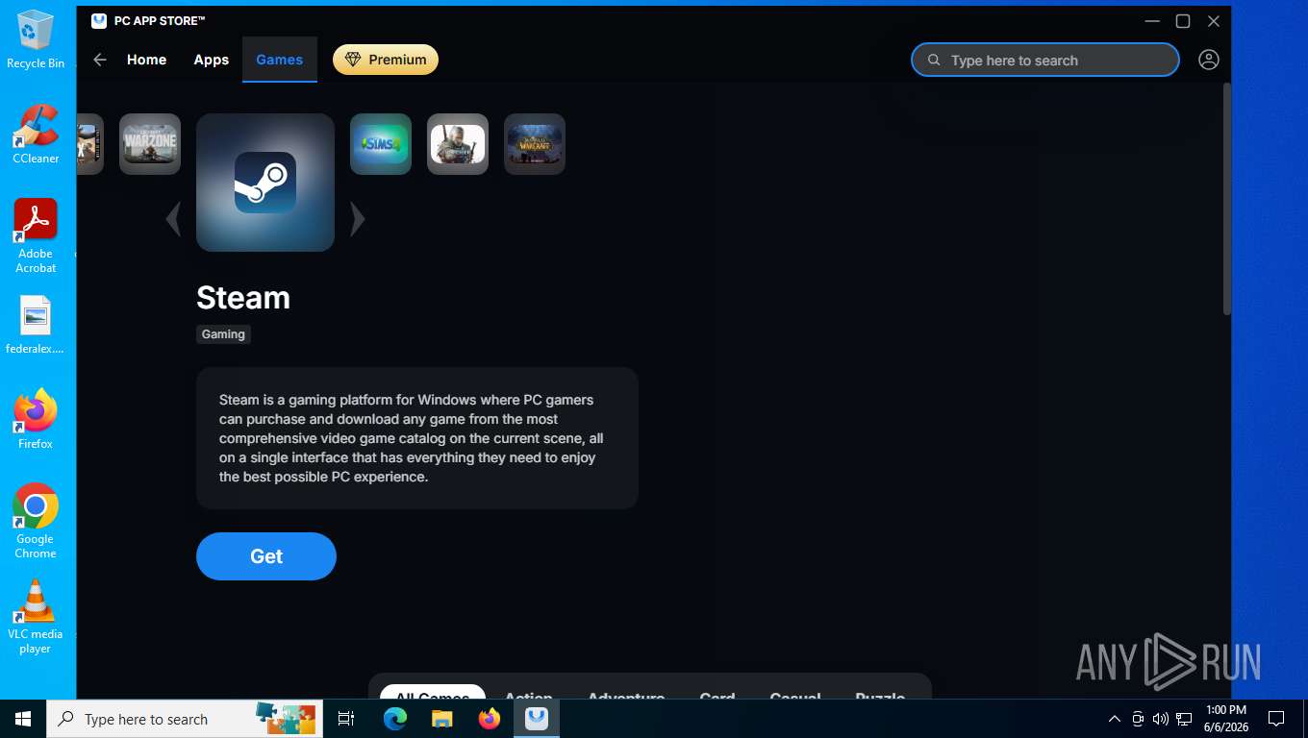This screenshot has height=738, width=1308.
Task: Select the World of Warcraft thumbnail
Action: (x=535, y=144)
